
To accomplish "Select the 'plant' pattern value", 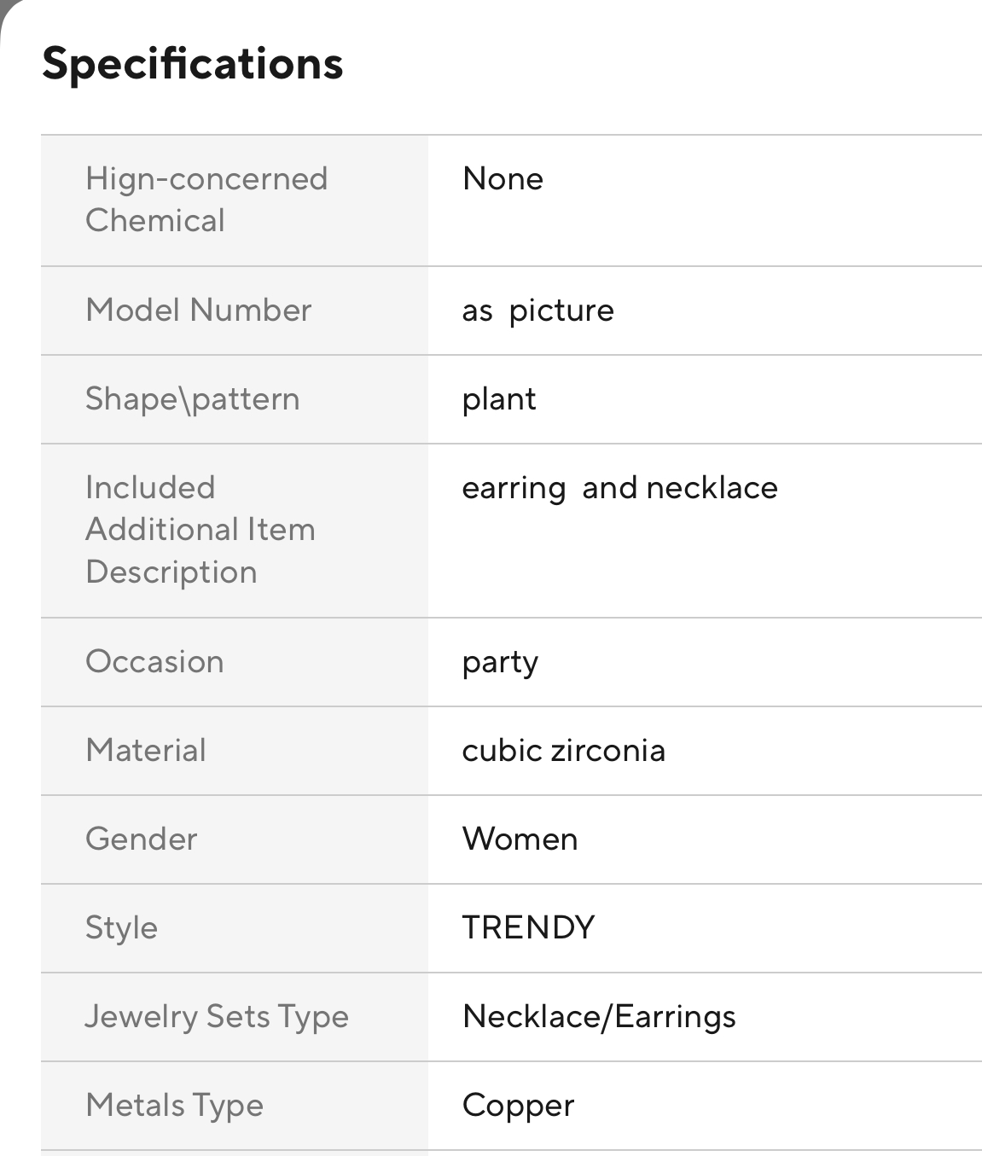I will (x=499, y=399).
